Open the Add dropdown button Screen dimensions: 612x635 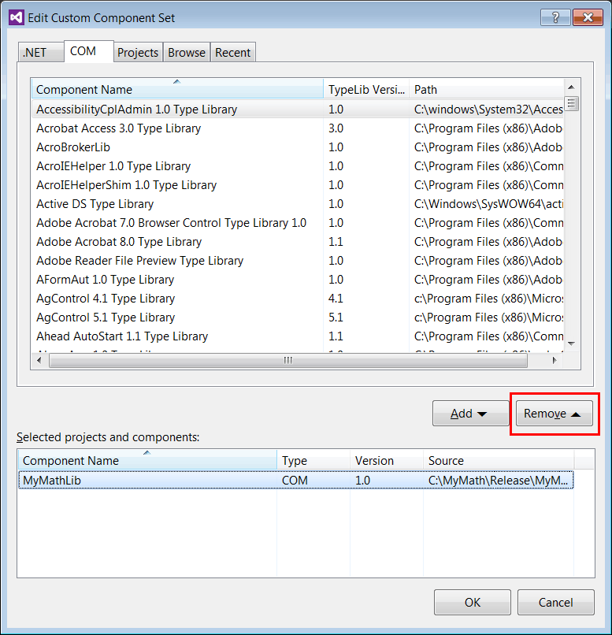point(470,413)
